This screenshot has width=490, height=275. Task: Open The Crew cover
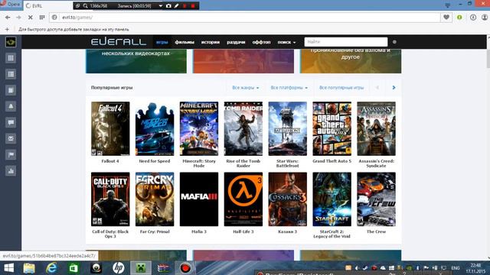tap(376, 199)
